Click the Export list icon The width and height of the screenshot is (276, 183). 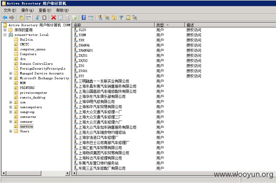pos(75,17)
